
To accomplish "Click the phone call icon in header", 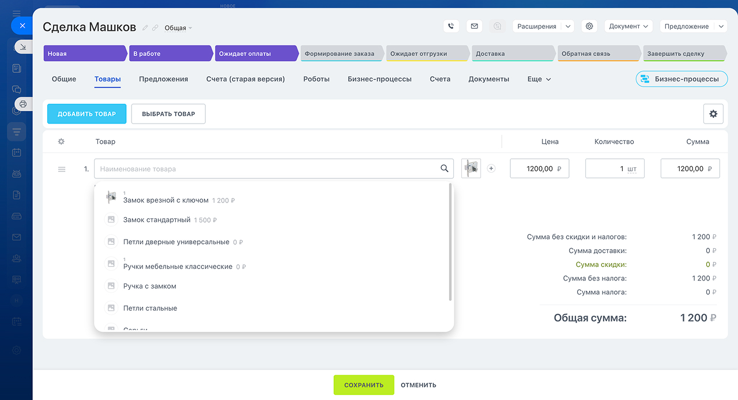I will tap(451, 26).
